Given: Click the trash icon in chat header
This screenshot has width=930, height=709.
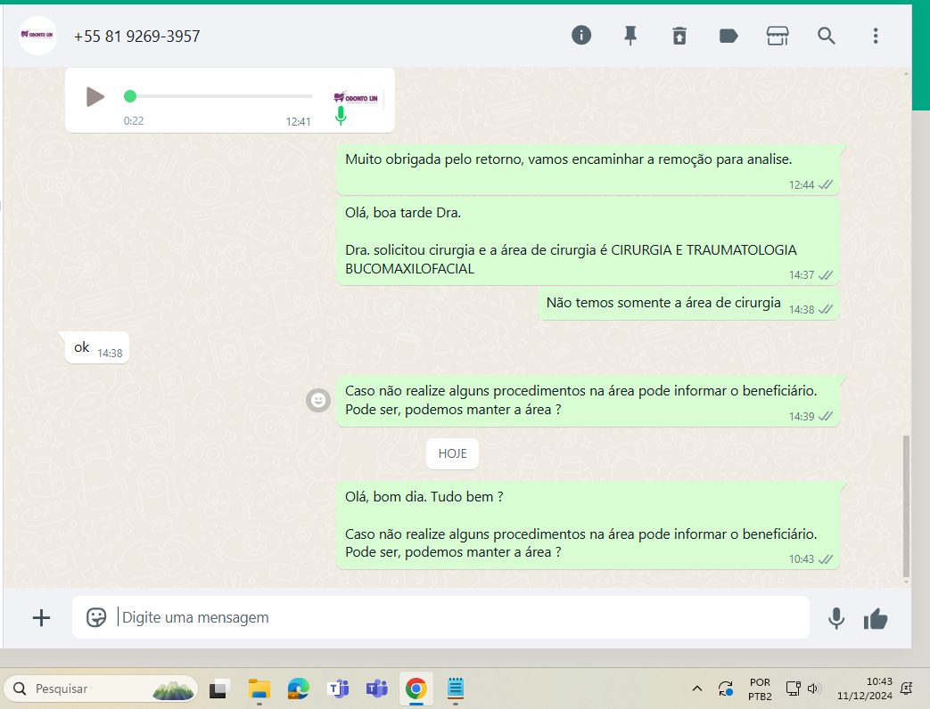Looking at the screenshot, I should [679, 36].
